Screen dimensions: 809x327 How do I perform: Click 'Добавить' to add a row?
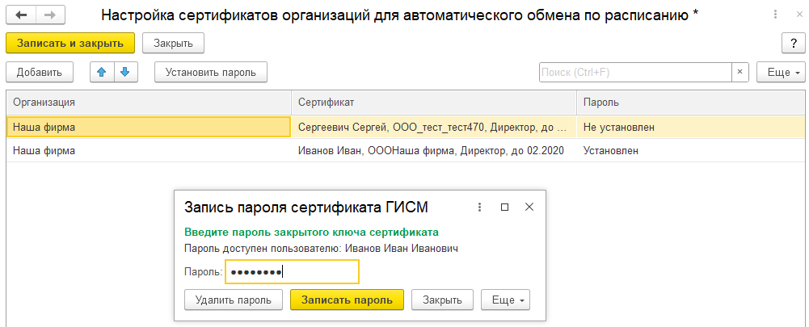point(40,72)
